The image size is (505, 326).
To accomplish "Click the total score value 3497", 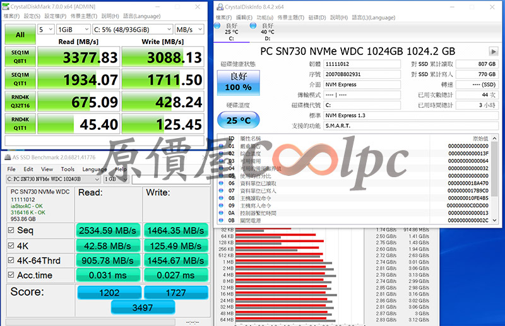I will coord(143,307).
